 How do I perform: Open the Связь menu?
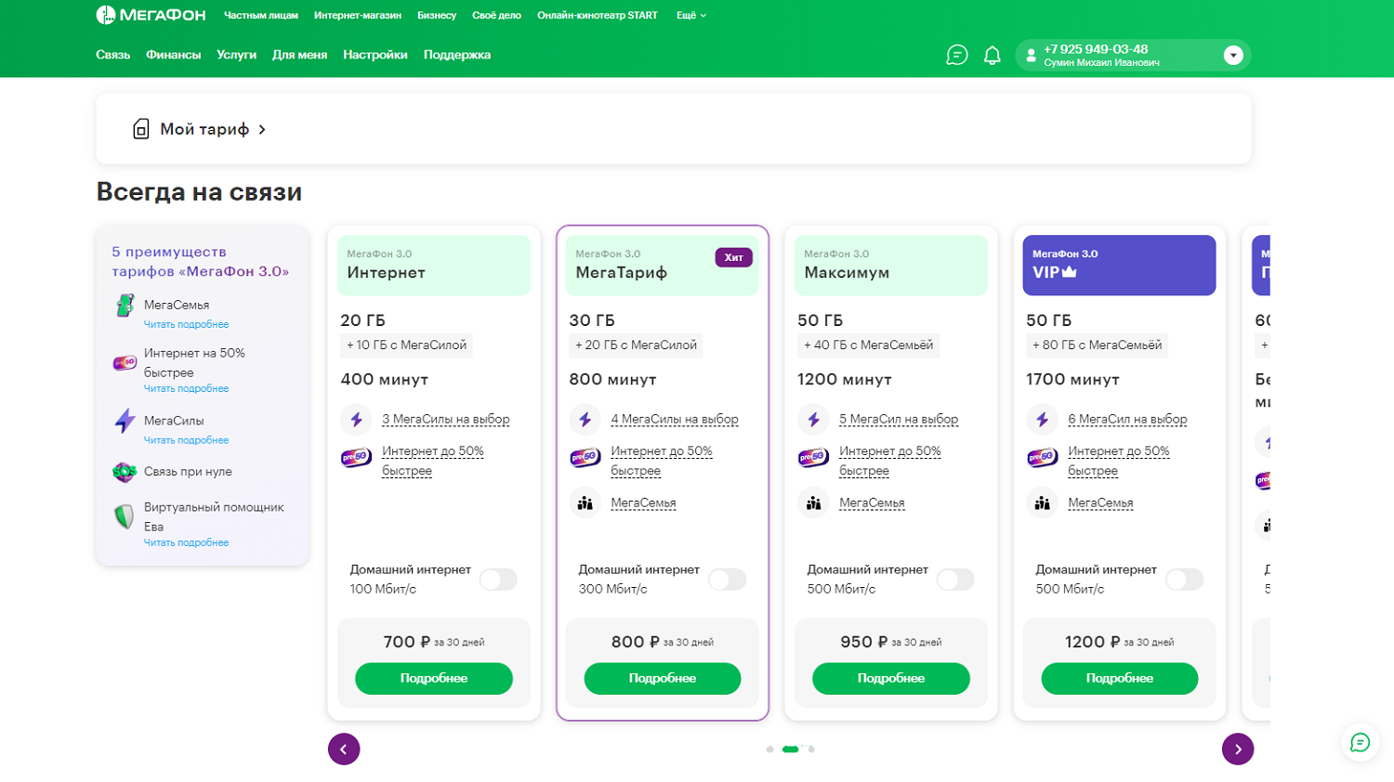(112, 55)
